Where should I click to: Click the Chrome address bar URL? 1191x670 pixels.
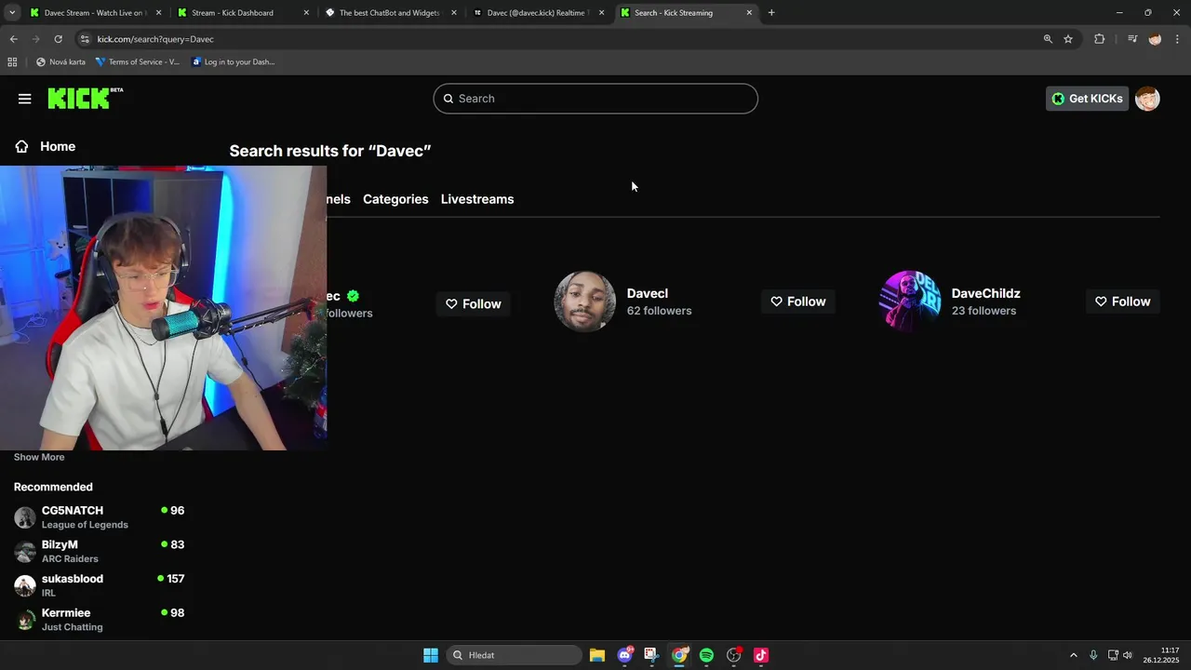pyautogui.click(x=155, y=39)
